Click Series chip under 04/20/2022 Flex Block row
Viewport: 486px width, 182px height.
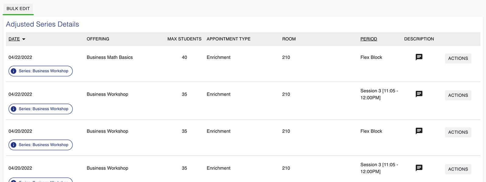40,145
